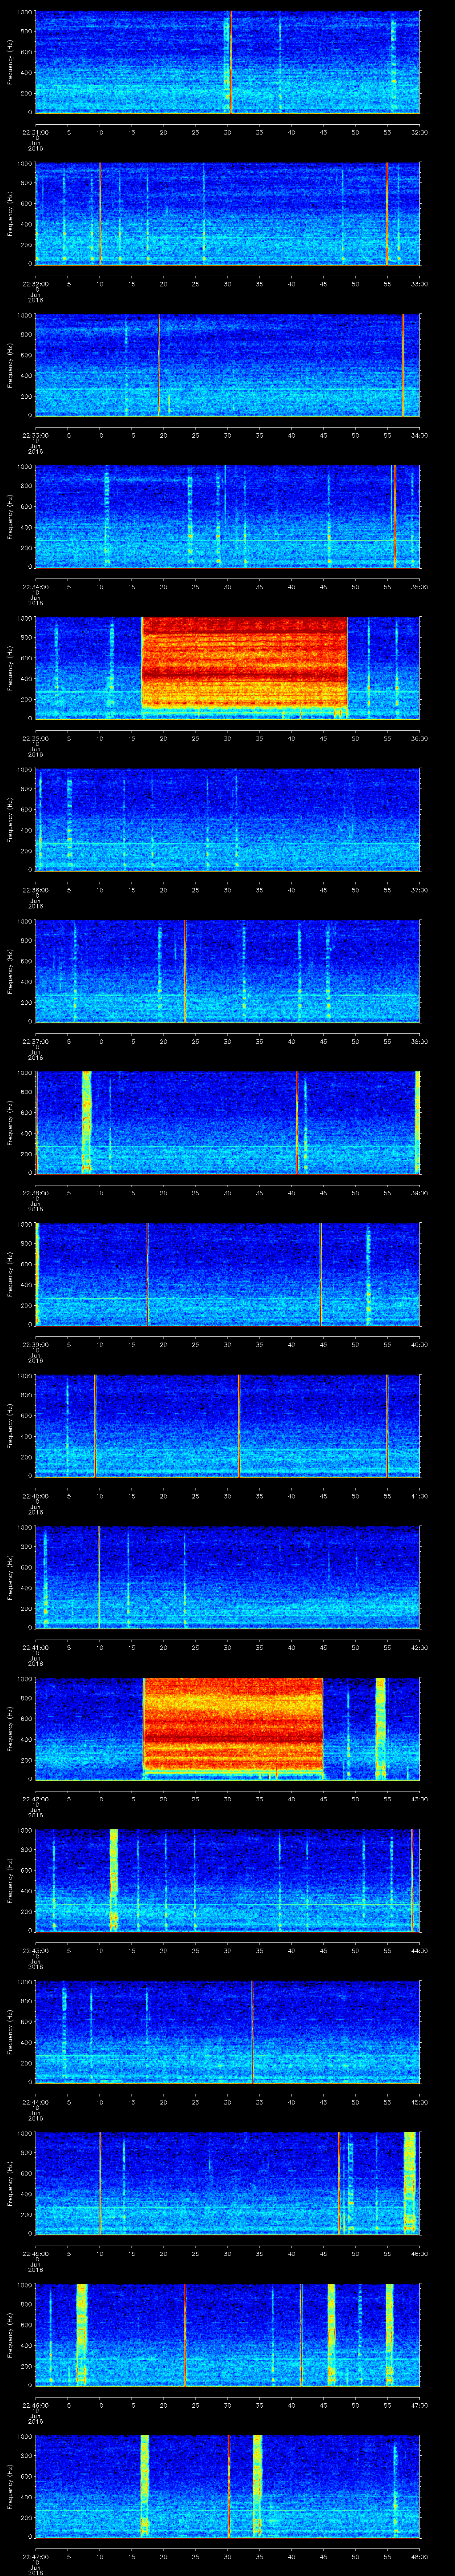
Task: Click the red vertical line near 45s in the 22:39 spectrogram
Action: coord(320,1274)
